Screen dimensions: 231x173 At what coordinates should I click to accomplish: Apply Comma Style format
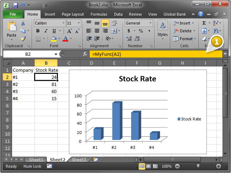[149, 31]
